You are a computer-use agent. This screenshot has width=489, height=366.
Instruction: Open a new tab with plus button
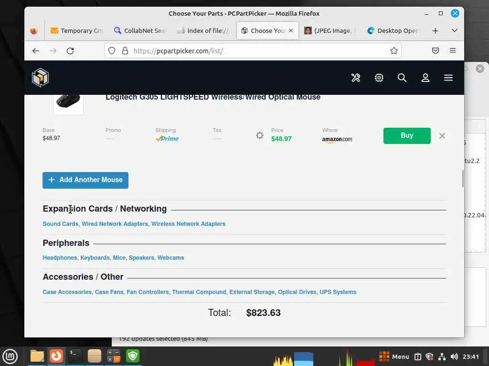coord(436,30)
